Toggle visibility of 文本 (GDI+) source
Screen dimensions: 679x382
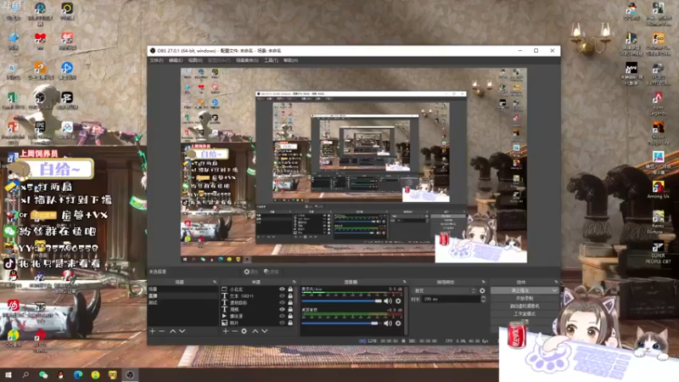pyautogui.click(x=282, y=295)
